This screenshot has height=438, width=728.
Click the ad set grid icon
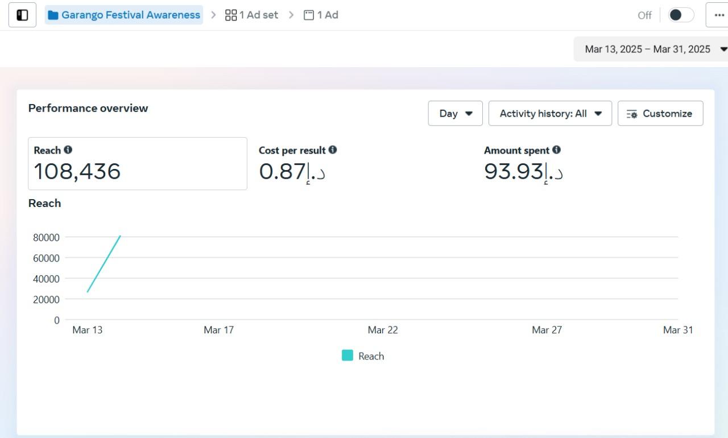pos(231,15)
